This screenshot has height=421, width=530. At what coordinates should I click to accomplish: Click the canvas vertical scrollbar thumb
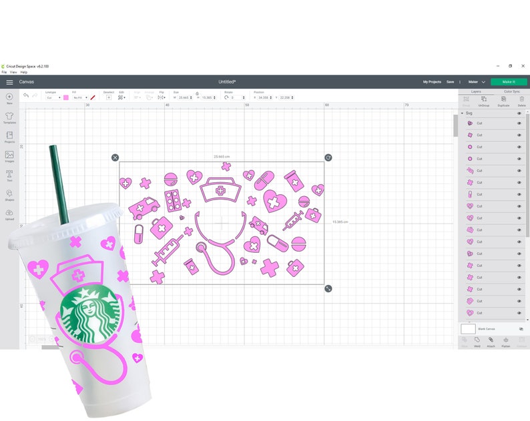point(456,125)
